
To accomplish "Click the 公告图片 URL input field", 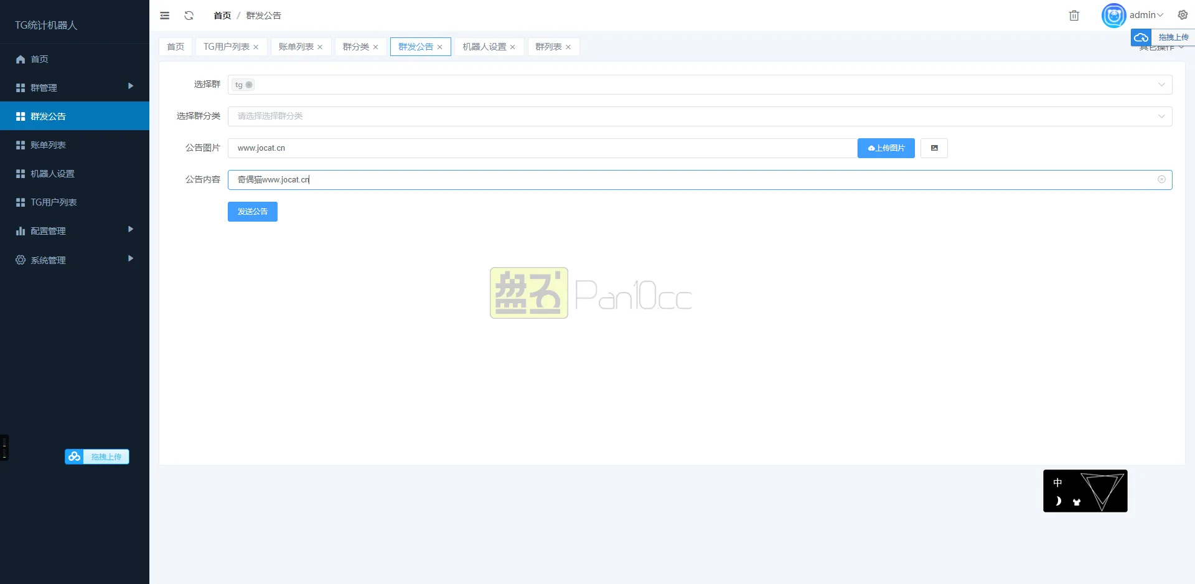I will click(541, 148).
